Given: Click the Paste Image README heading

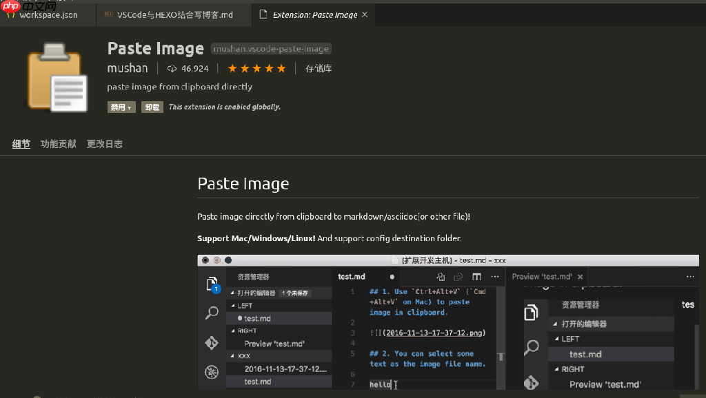Looking at the screenshot, I should point(243,183).
